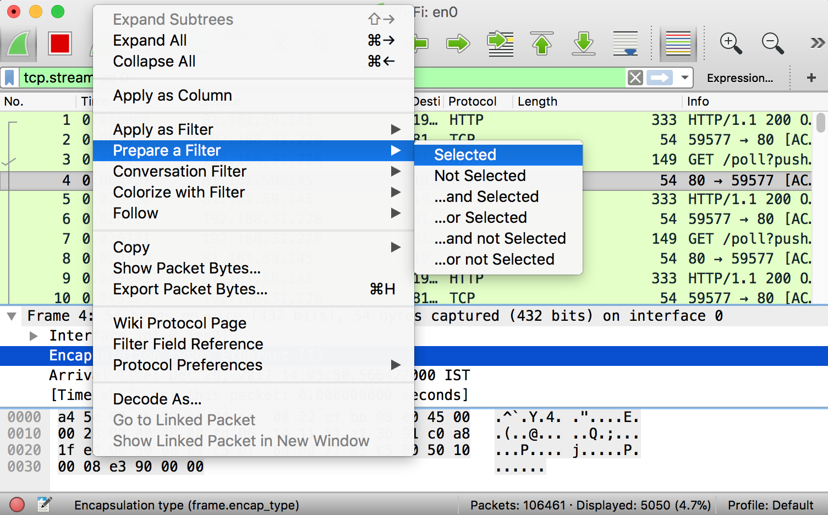The height and width of the screenshot is (515, 828).
Task: Stop capture with the red square icon
Action: coord(59,43)
